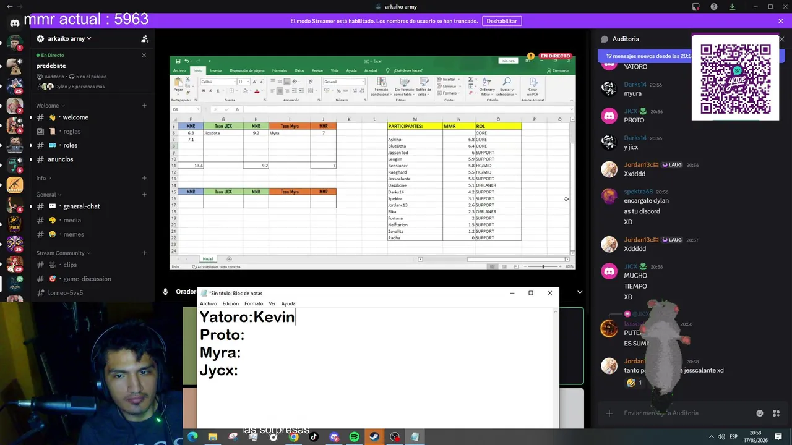This screenshot has height=445, width=792.
Task: Click chevron at right of Orador bar
Action: (x=580, y=292)
